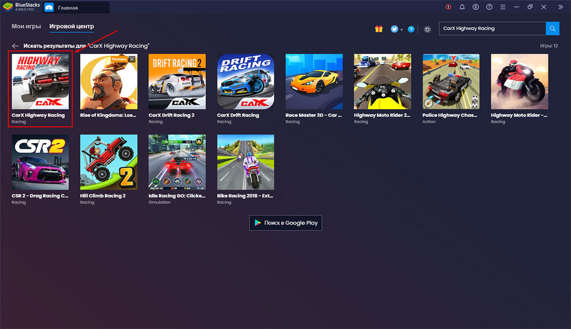Click the Bike Racing 2018 title text
This screenshot has height=329, width=571.
245,196
